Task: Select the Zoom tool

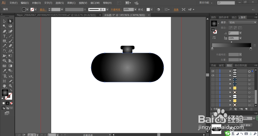Action: click(10, 86)
